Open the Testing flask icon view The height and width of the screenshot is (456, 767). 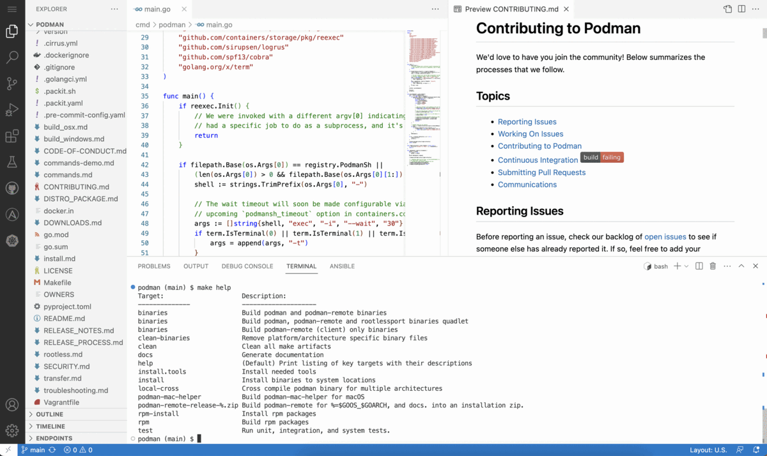click(12, 162)
